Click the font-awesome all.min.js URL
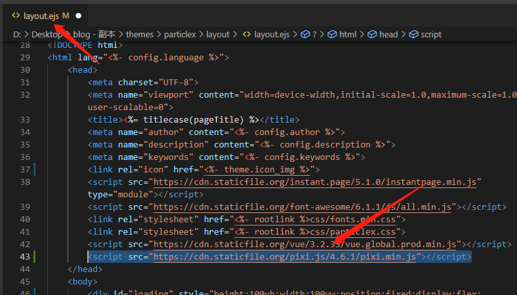 [302, 207]
